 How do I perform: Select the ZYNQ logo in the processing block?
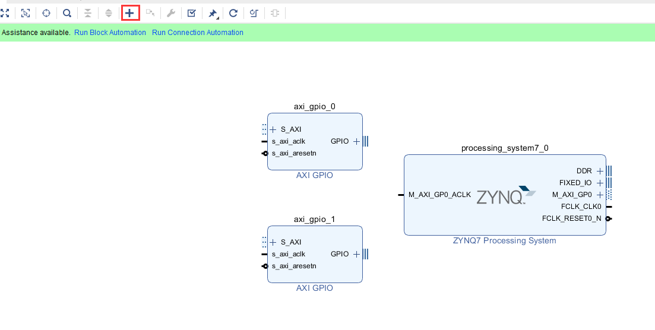(x=506, y=195)
